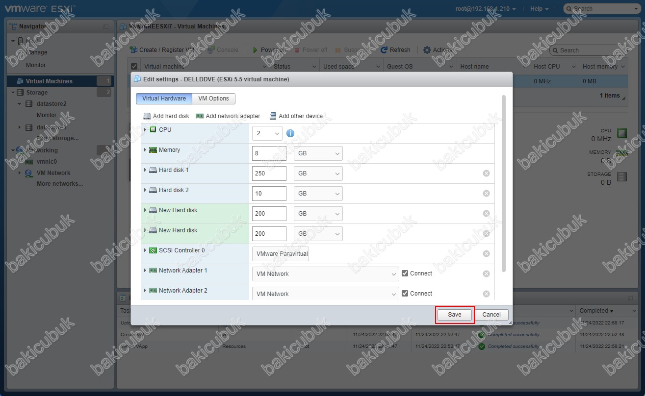Remove Hard disk 1 with X icon
This screenshot has width=645, height=396.
tap(486, 173)
